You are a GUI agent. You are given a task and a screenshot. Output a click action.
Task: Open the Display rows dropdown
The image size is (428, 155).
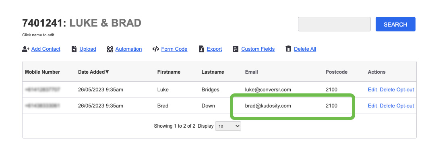[228, 126]
